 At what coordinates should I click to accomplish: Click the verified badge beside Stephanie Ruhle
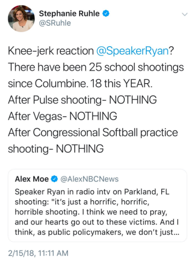106,13
